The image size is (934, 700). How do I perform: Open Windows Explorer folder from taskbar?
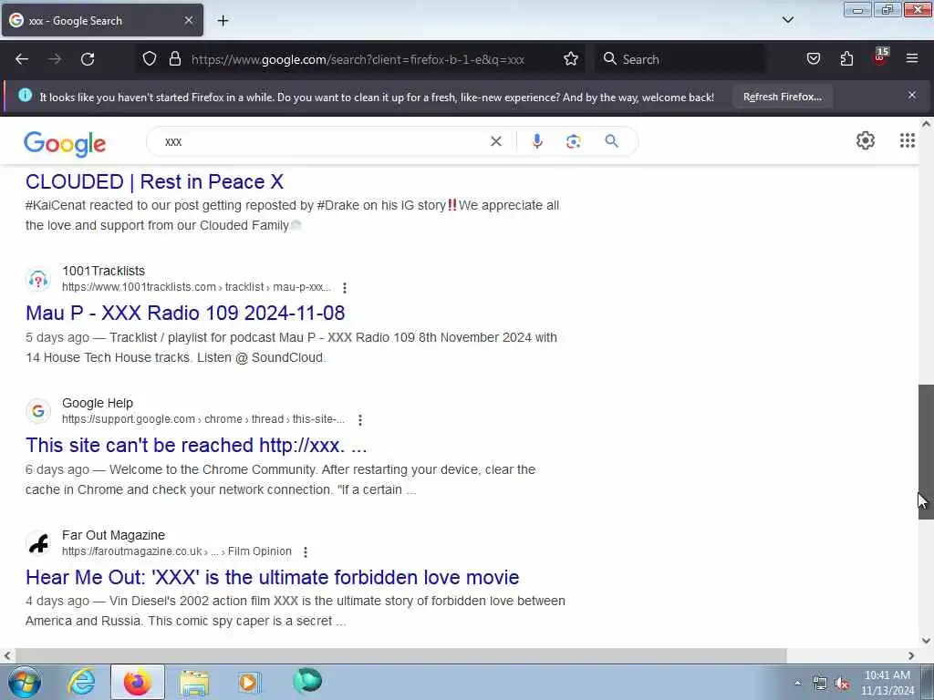pos(194,682)
